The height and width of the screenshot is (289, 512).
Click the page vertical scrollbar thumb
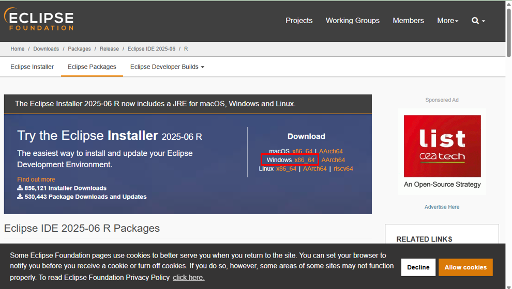point(509,33)
